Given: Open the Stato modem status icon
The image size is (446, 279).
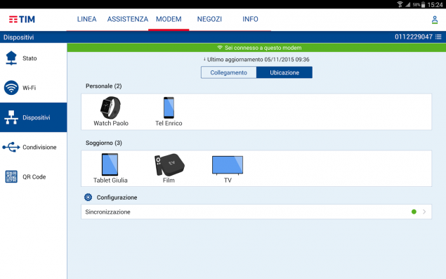Looking at the screenshot, I should (11, 58).
